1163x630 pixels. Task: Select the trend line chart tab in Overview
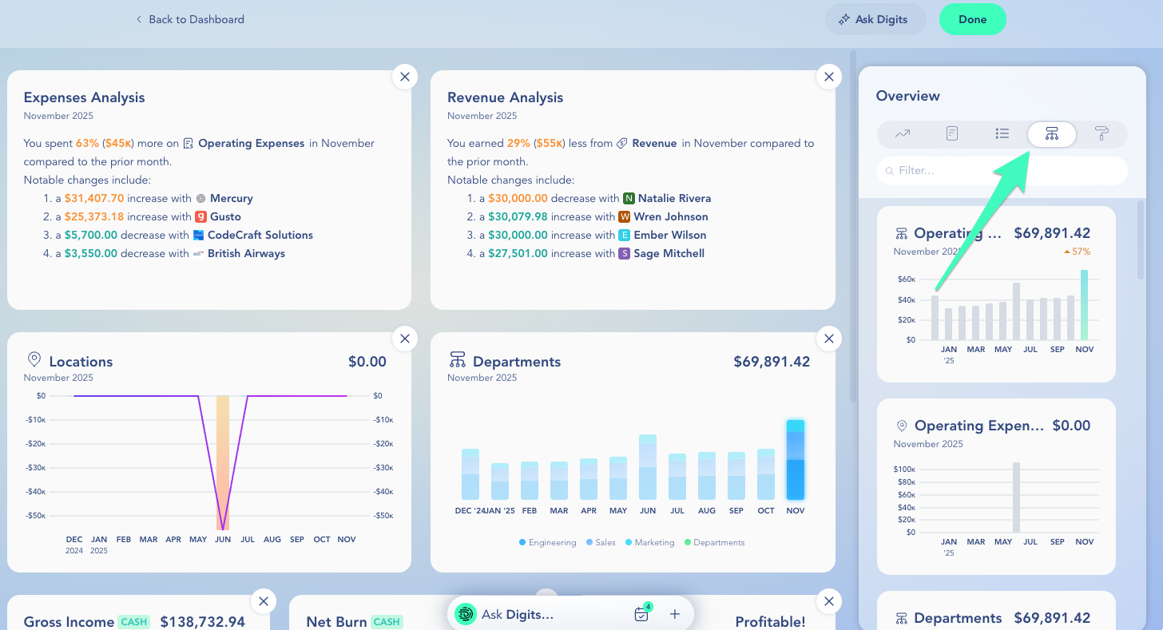[x=903, y=134]
